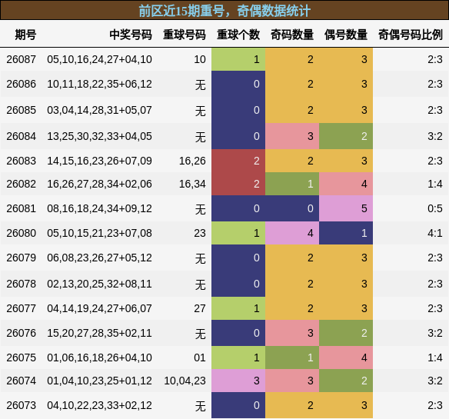Select period number 26081
Screen dimensions: 449x419
pyautogui.click(x=22, y=208)
